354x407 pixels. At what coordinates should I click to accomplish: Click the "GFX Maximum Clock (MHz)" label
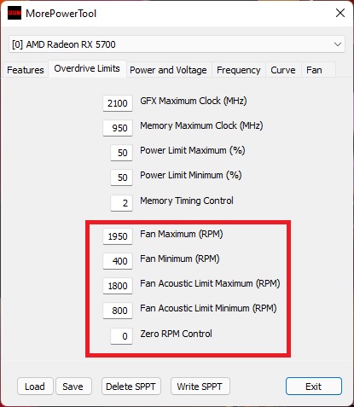[194, 101]
